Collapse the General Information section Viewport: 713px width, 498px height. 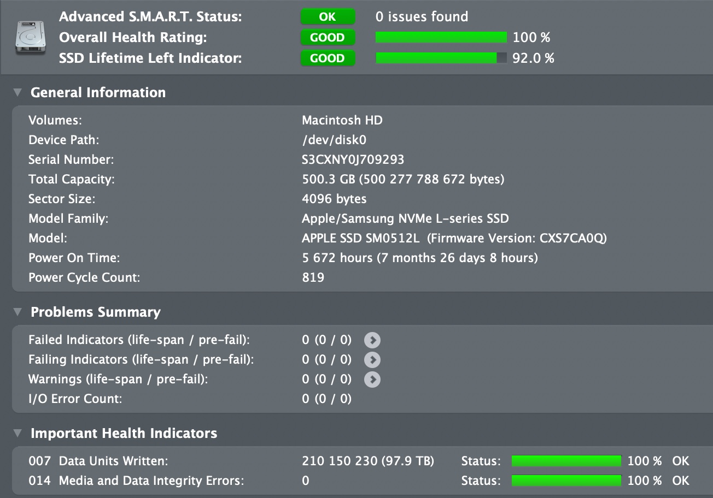tap(18, 92)
